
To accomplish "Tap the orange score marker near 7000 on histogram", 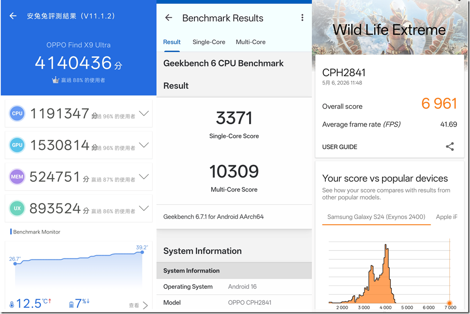I will click(x=449, y=303).
